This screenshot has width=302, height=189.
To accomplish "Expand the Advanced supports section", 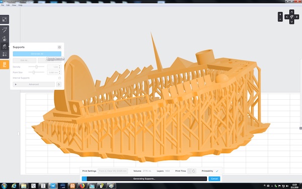I will [x=34, y=84].
